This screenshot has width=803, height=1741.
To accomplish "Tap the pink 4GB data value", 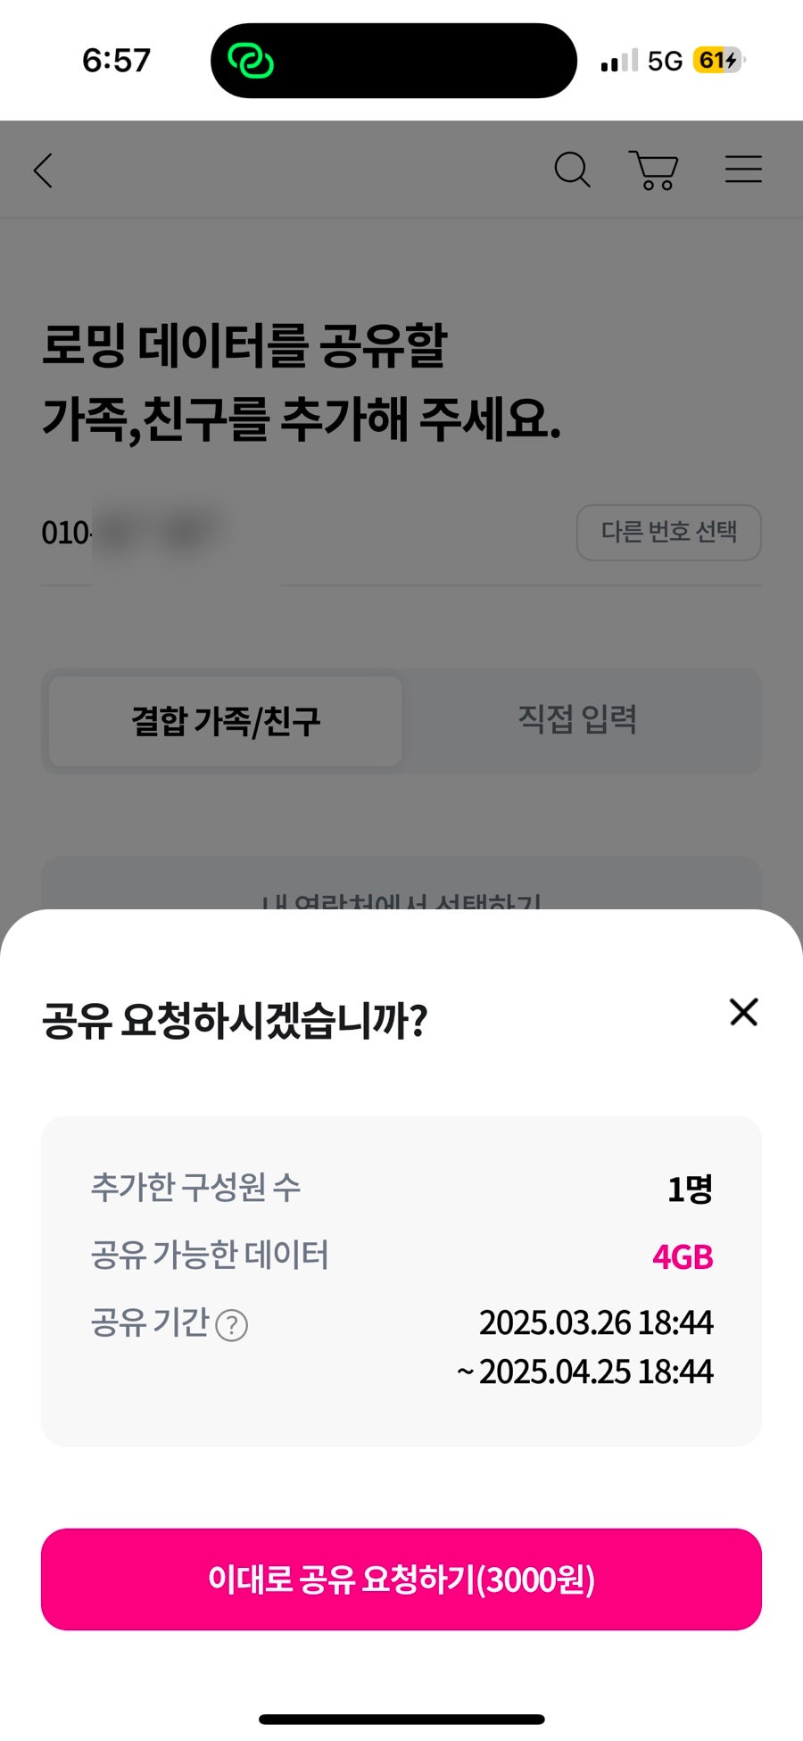I will point(683,1256).
